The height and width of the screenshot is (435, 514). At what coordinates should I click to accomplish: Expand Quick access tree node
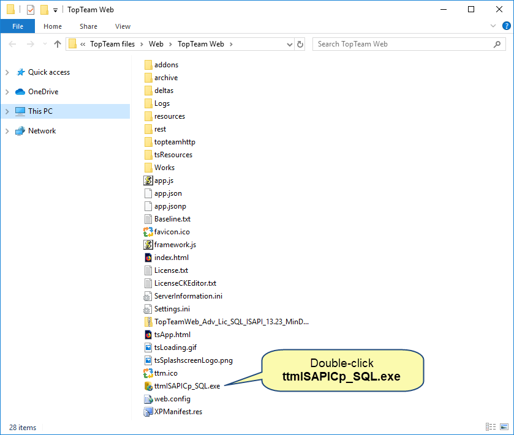(x=7, y=72)
